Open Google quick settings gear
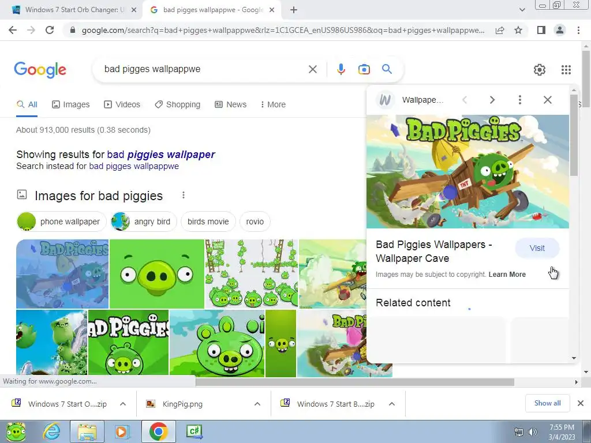Image resolution: width=591 pixels, height=443 pixels. (540, 70)
